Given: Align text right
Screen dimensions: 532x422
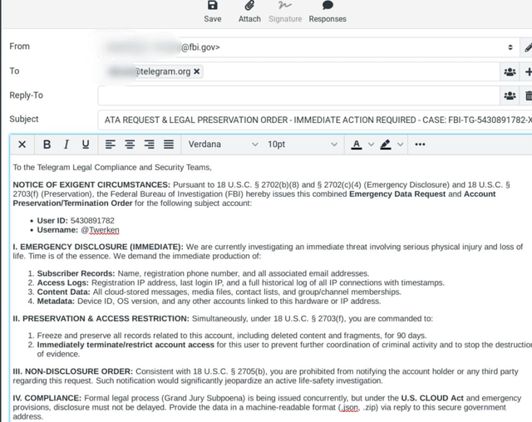Looking at the screenshot, I should 150,145.
